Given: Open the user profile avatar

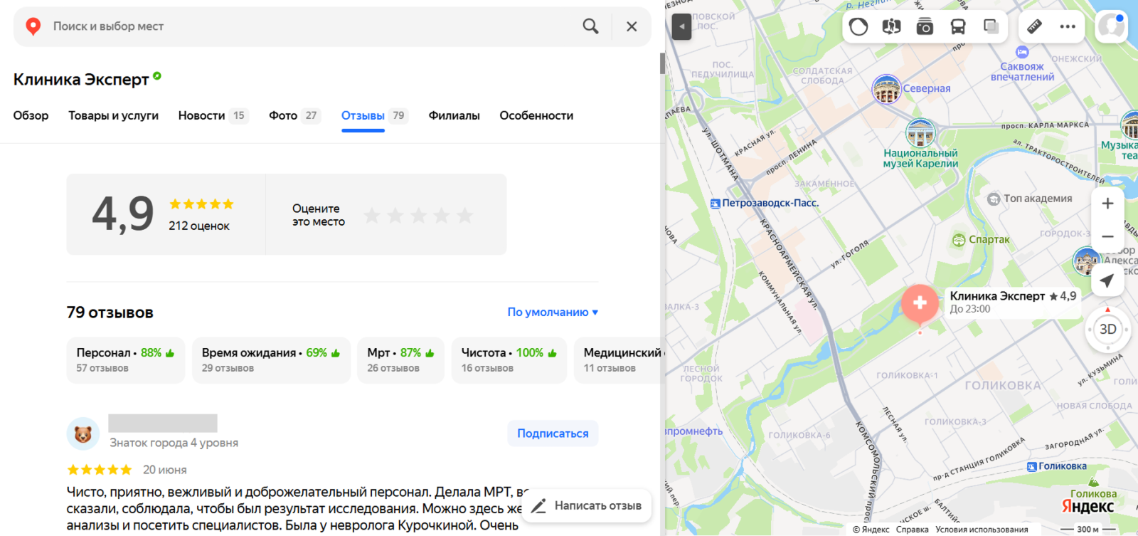Looking at the screenshot, I should [1111, 27].
